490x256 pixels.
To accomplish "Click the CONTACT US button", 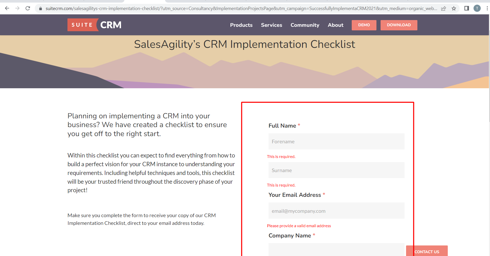I will tap(427, 251).
